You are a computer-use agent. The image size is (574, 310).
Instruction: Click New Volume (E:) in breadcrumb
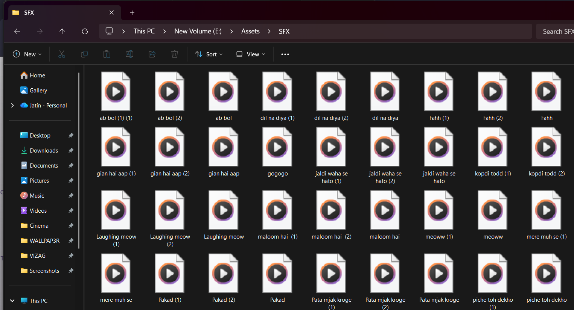click(198, 31)
